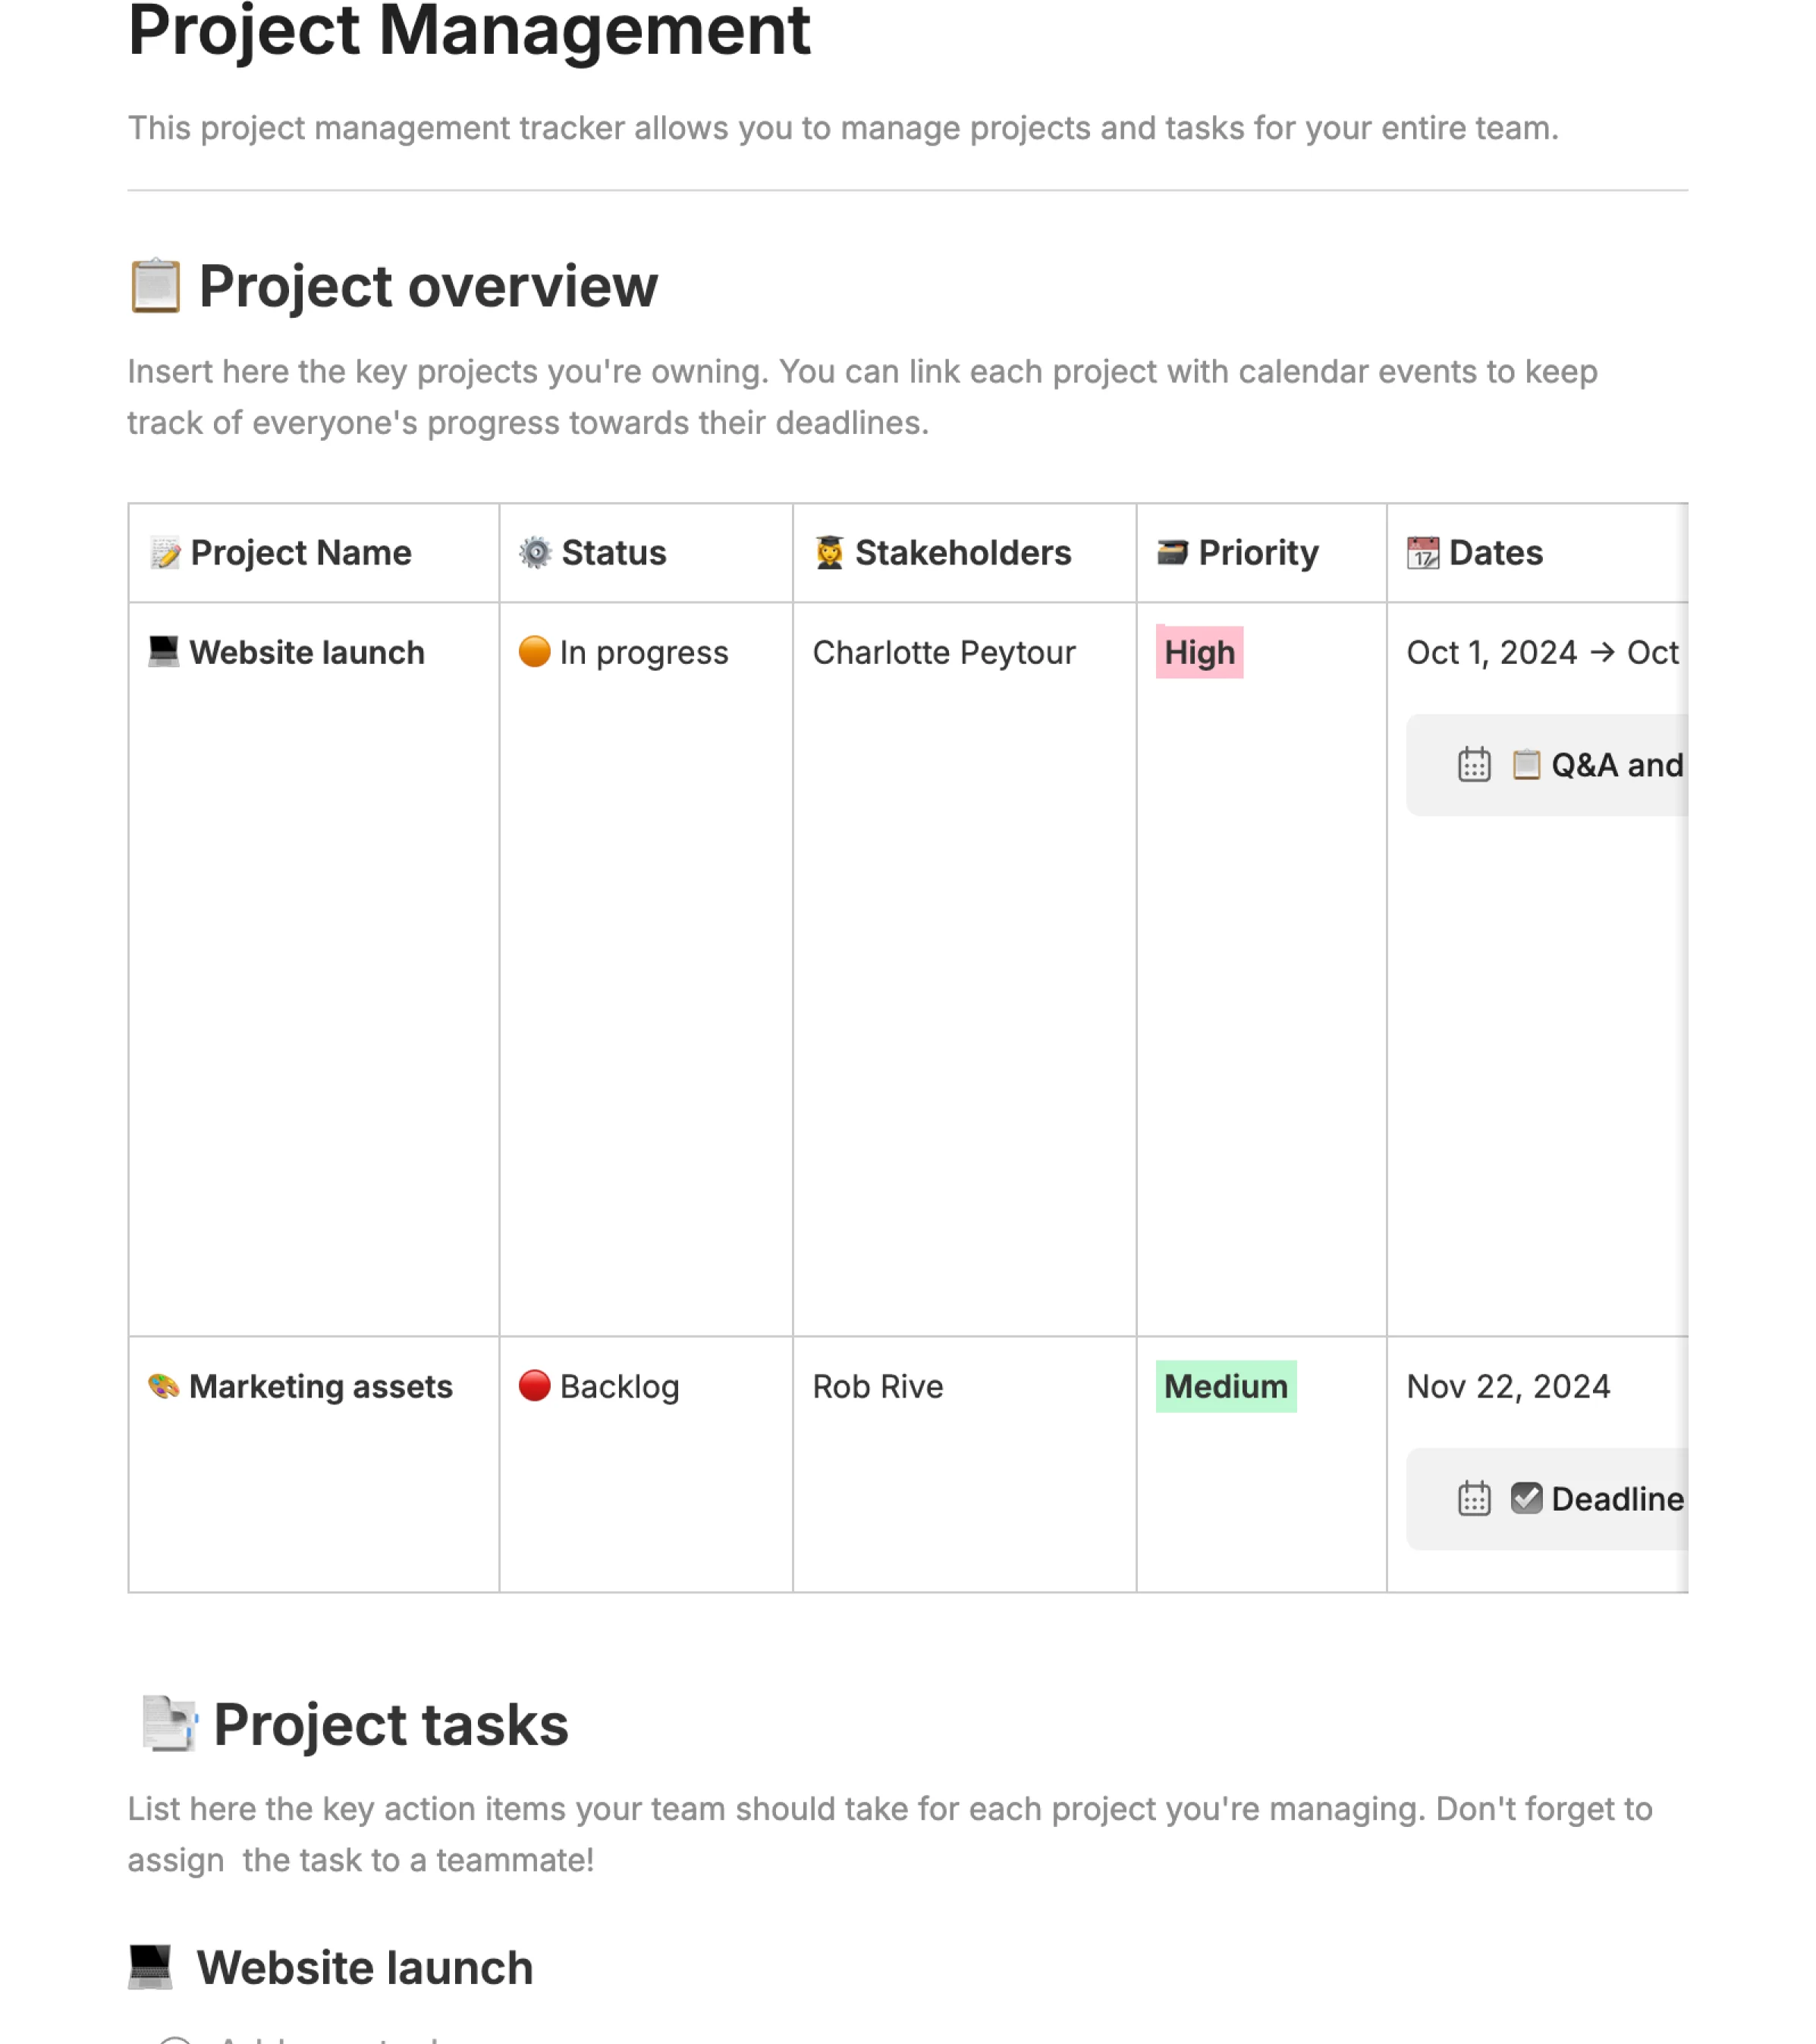Open the Q&A and calendar event
This screenshot has height=2044, width=1816.
coord(1616,765)
